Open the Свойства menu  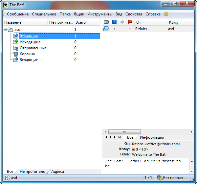(134, 14)
